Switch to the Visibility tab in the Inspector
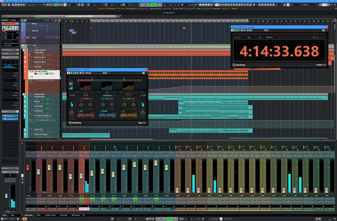Image resolution: width=337 pixels, height=221 pixels. coord(13,19)
